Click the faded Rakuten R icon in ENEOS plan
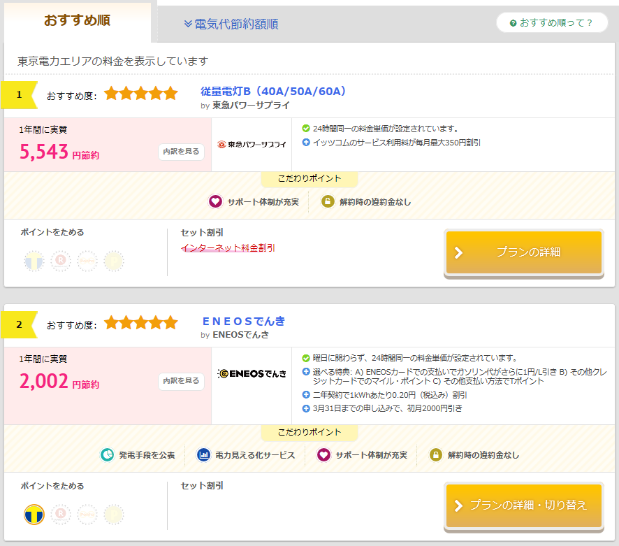 61,515
